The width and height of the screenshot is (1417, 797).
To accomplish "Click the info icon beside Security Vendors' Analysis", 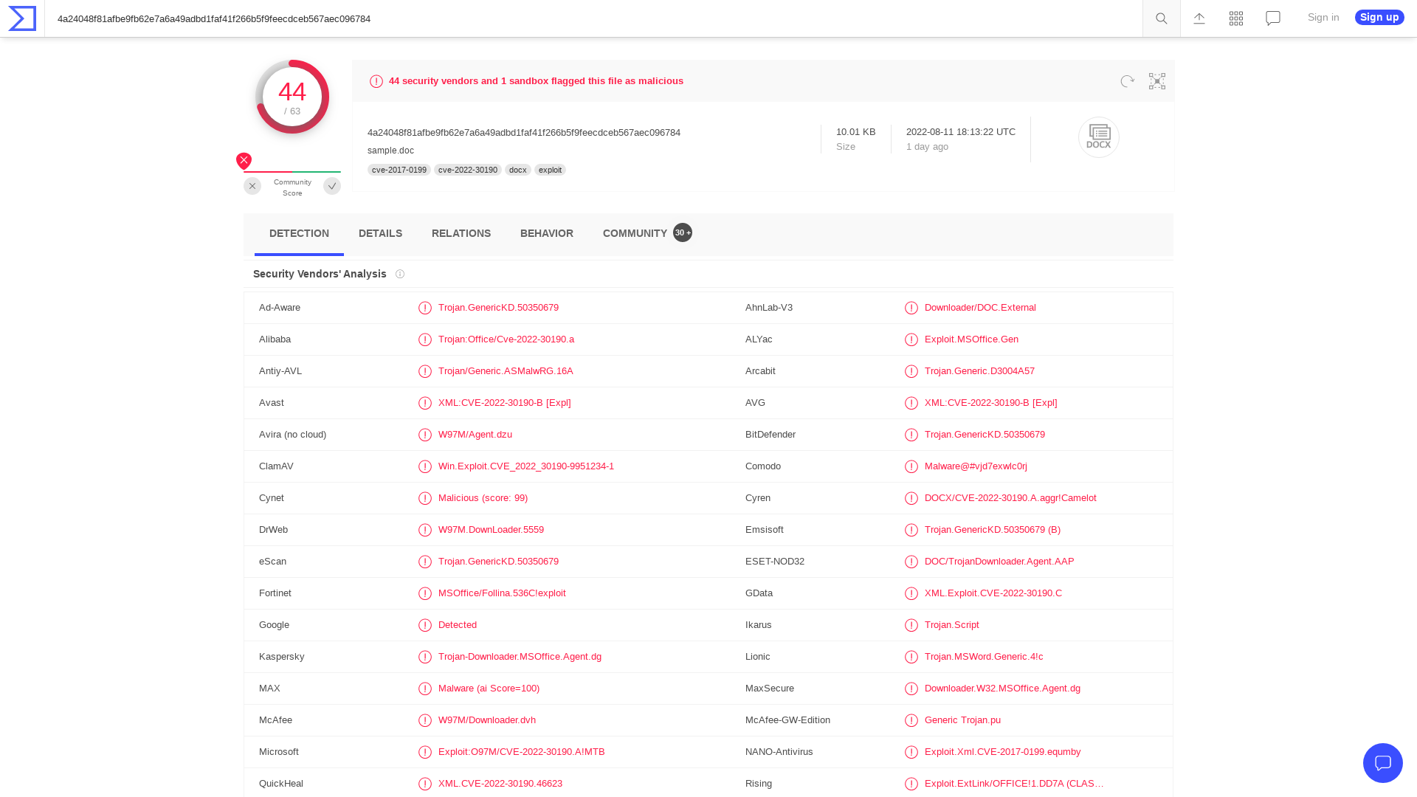I will pyautogui.click(x=400, y=274).
